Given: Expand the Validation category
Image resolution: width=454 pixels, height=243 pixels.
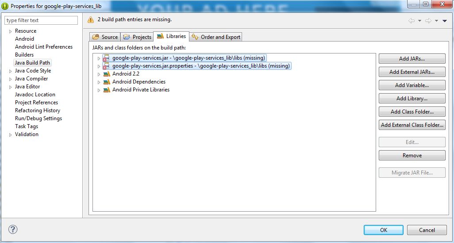Looking at the screenshot, I should click(11, 135).
